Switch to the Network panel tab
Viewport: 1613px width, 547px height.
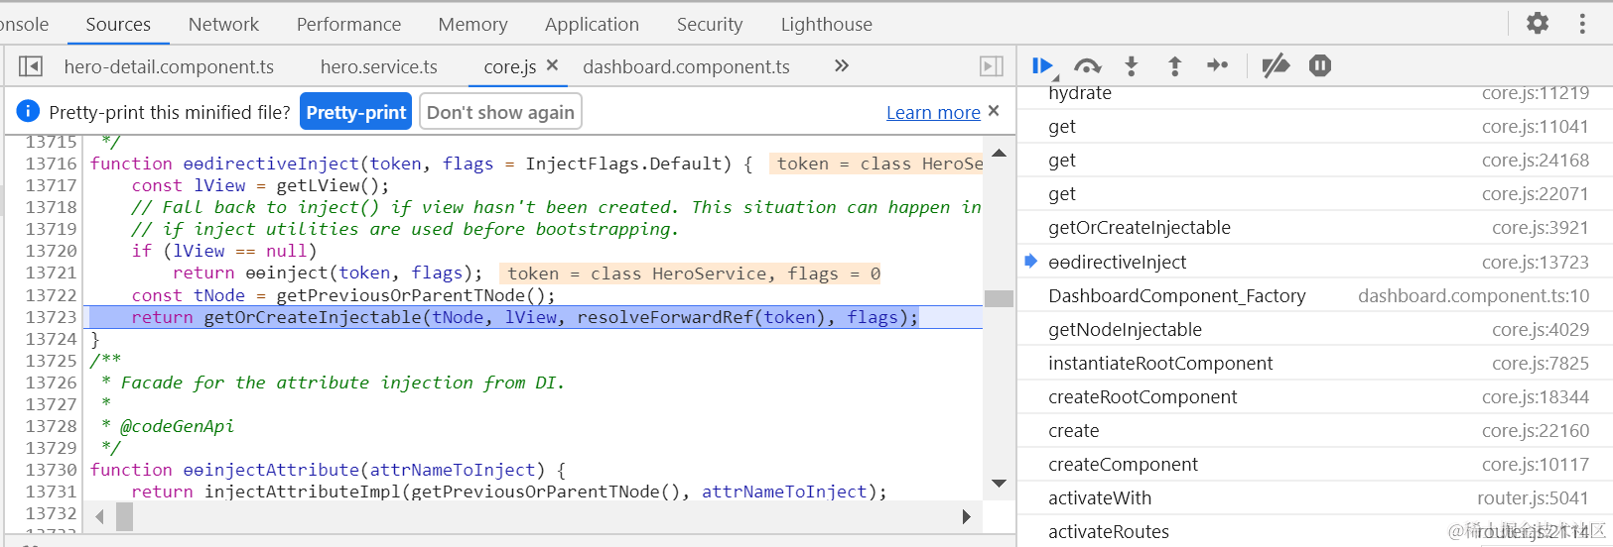tap(223, 24)
